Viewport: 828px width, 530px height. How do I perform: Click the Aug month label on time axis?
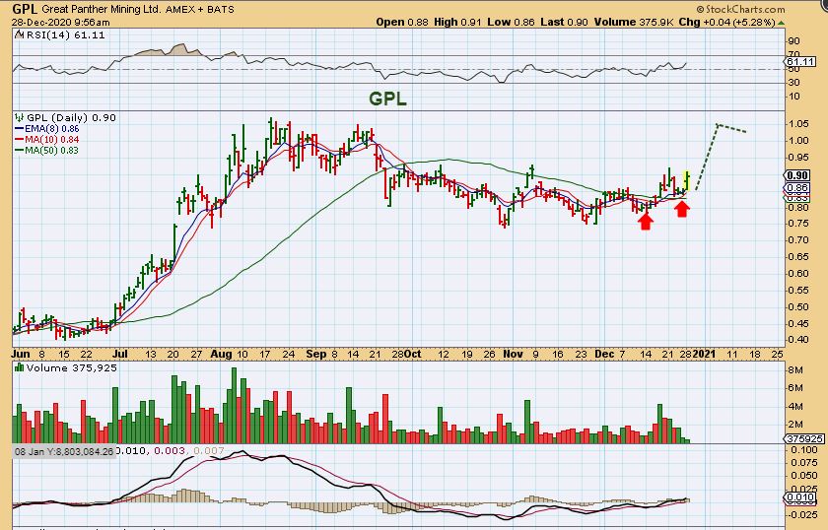pos(221,354)
